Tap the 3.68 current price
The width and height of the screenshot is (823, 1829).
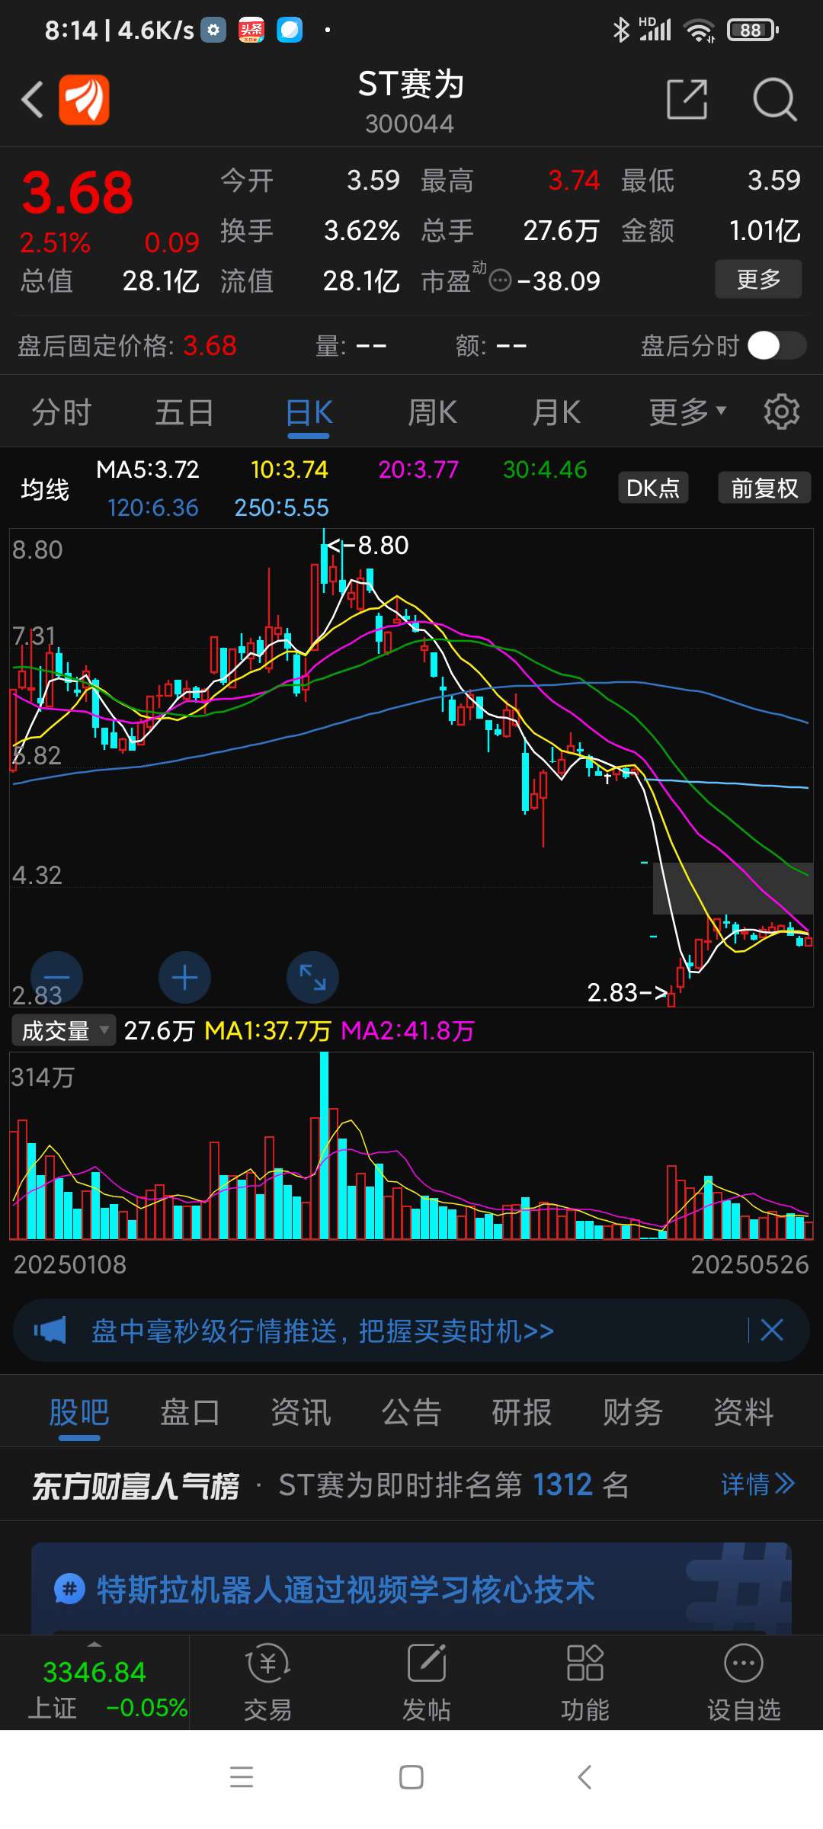pyautogui.click(x=78, y=192)
